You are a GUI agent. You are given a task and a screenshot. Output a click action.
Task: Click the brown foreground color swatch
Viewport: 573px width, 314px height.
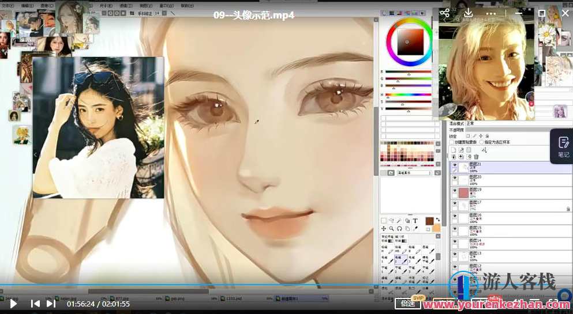point(429,221)
